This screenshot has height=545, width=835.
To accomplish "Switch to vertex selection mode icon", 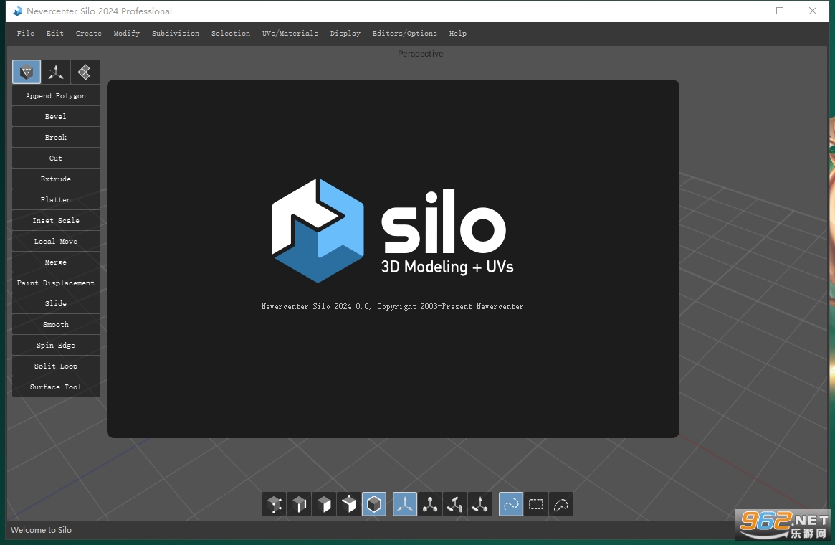I will (x=275, y=504).
